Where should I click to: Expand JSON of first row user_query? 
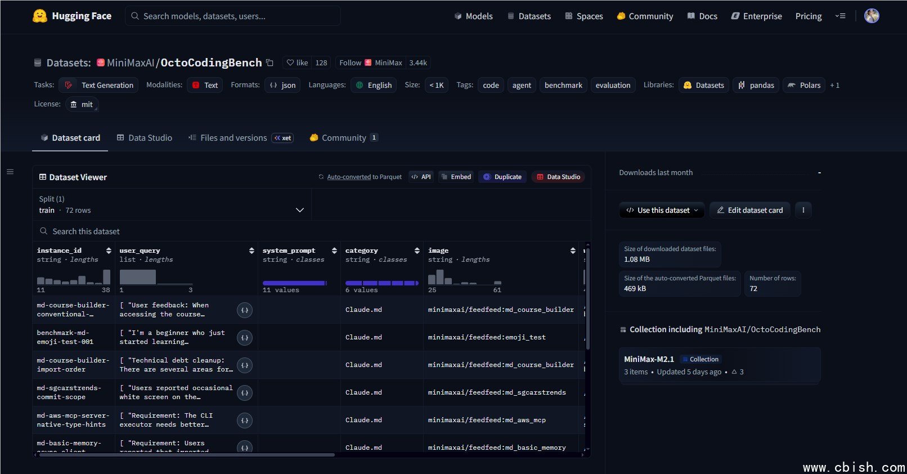click(x=245, y=310)
